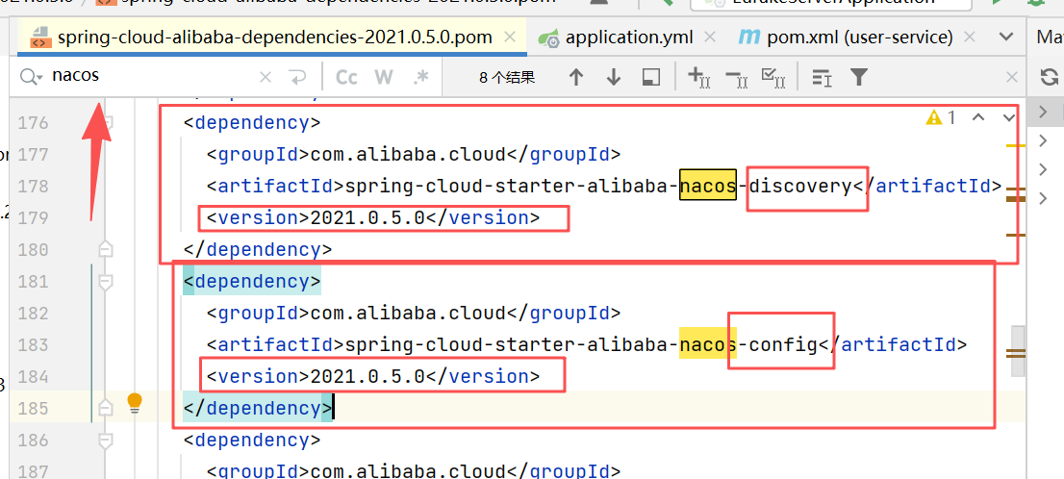Go to previous search occurrence

pyautogui.click(x=576, y=77)
